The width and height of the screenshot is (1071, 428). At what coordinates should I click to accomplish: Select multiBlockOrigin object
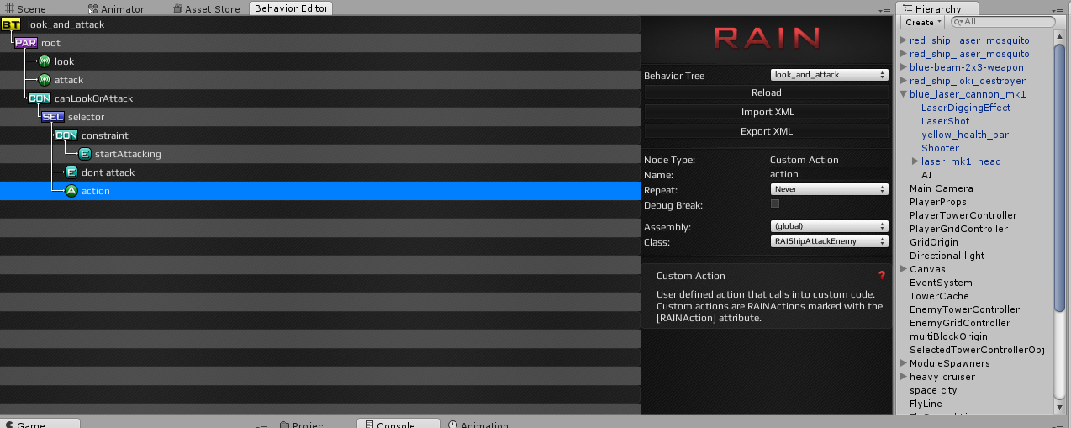pos(948,336)
